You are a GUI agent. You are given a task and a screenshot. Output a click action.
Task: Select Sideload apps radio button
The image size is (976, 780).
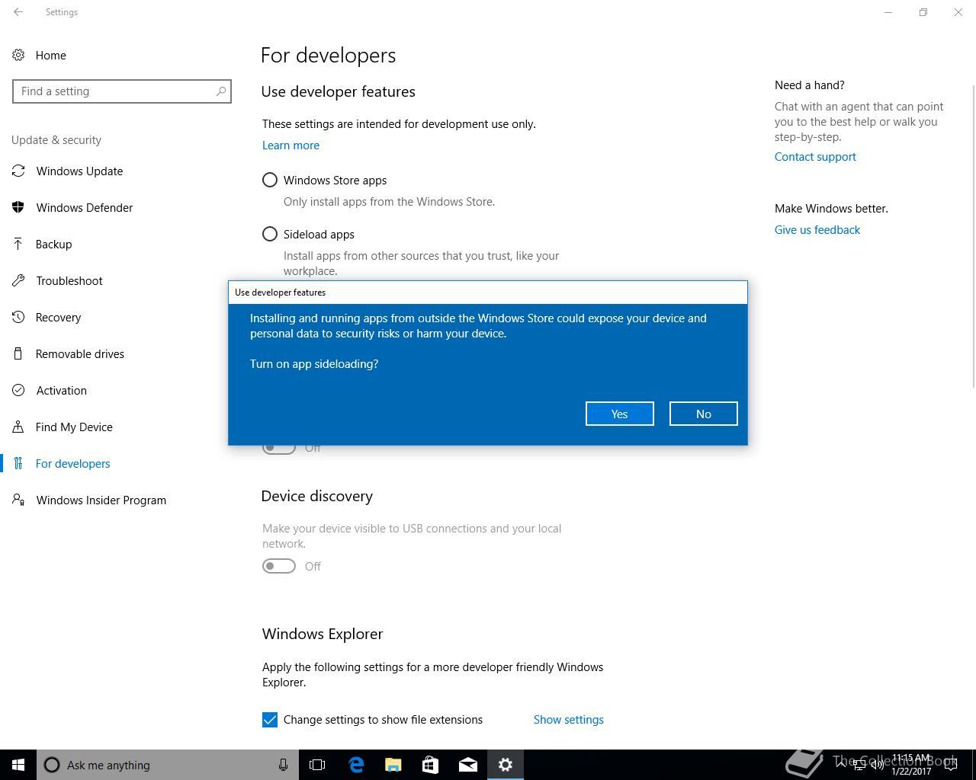click(270, 234)
